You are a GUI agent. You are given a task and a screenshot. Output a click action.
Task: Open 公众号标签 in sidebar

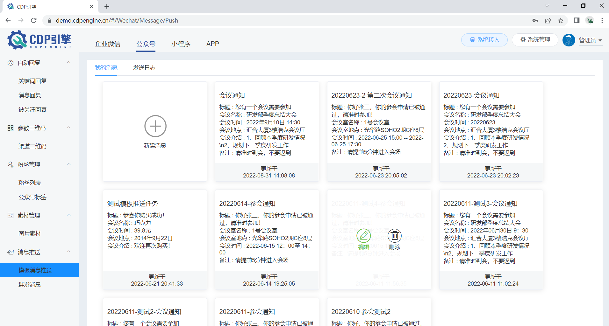pos(32,197)
